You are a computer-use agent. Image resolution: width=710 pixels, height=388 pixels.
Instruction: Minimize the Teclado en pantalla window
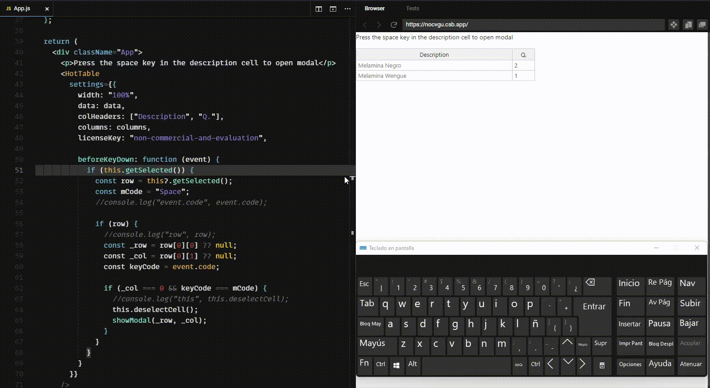tap(656, 248)
